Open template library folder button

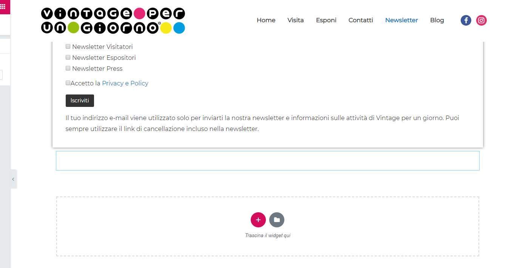[277, 220]
